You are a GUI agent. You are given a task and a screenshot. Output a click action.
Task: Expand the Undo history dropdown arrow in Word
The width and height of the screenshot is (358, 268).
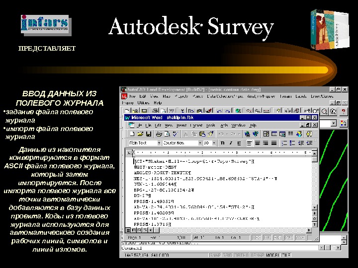(x=227, y=134)
